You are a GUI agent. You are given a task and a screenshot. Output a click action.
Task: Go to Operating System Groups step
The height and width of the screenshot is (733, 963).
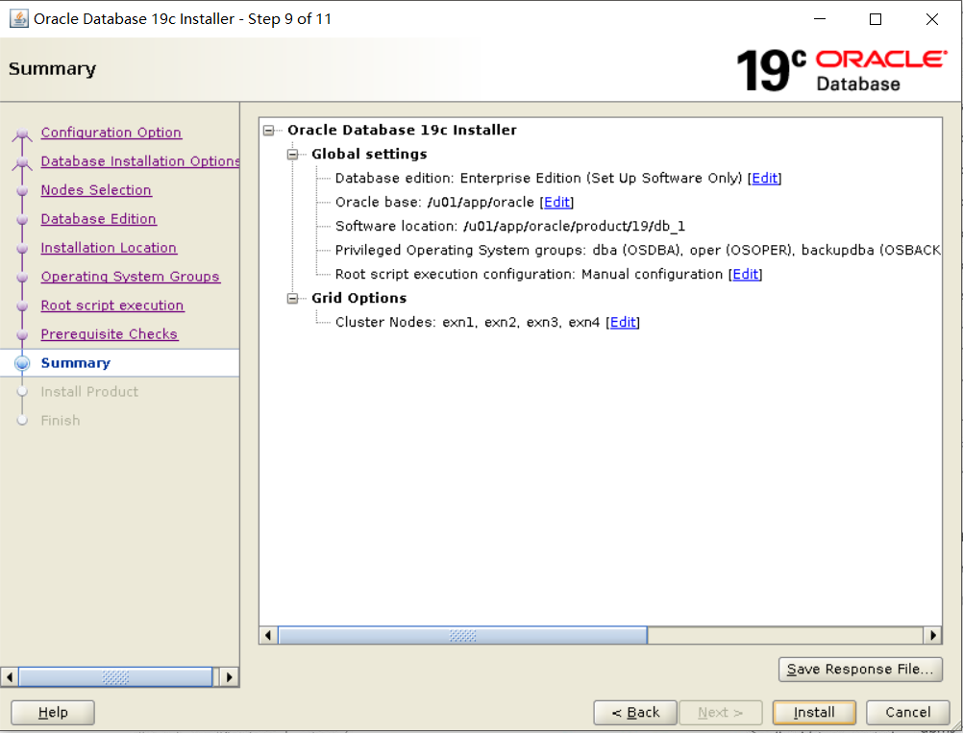pos(130,277)
